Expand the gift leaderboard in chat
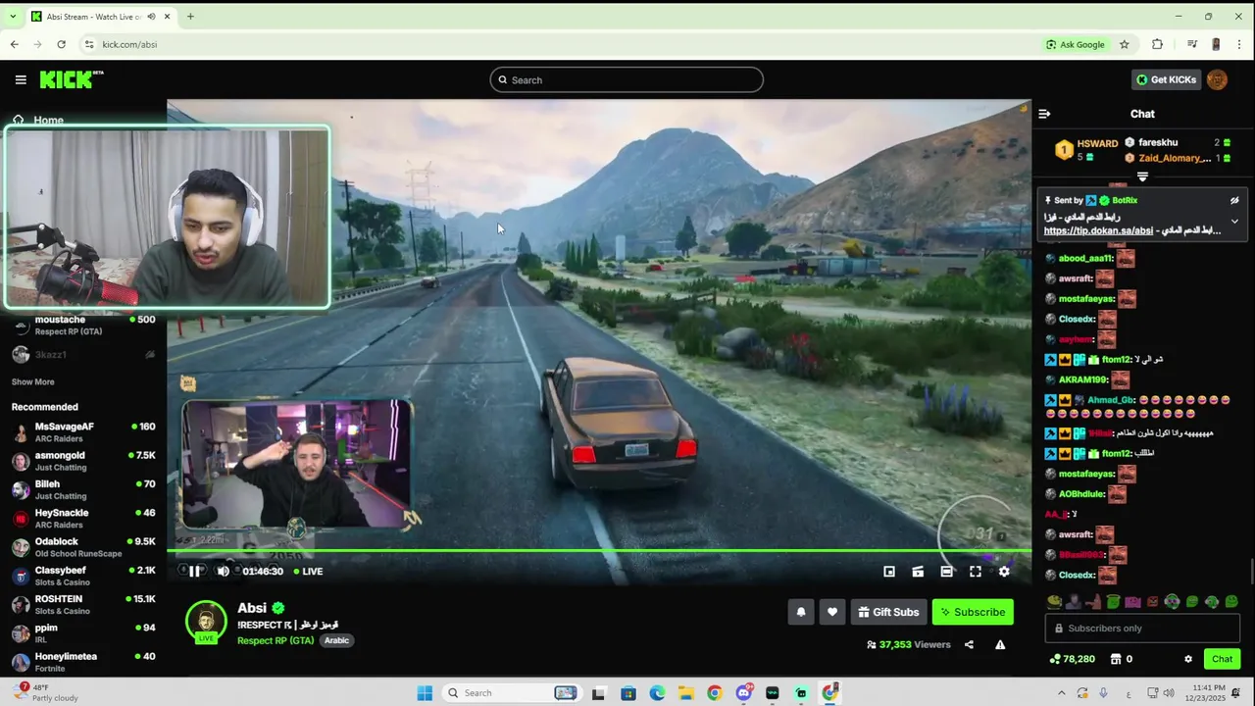Viewport: 1255px width, 706px height. (1142, 176)
